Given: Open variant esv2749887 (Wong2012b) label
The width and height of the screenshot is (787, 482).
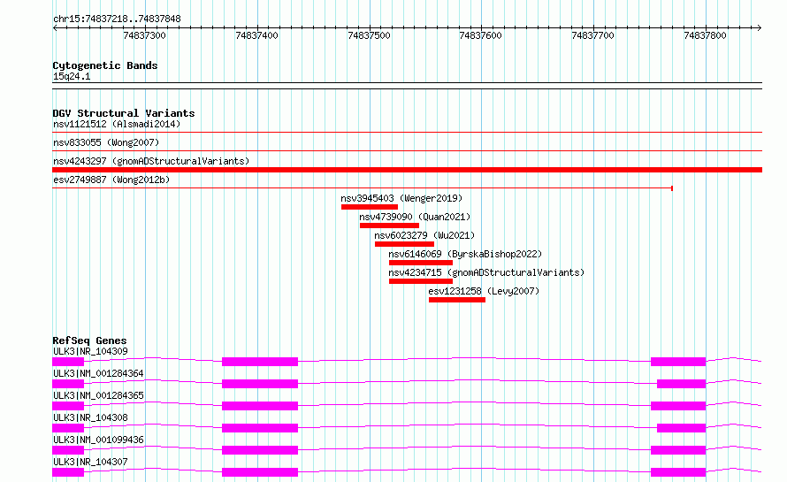Looking at the screenshot, I should [x=111, y=180].
